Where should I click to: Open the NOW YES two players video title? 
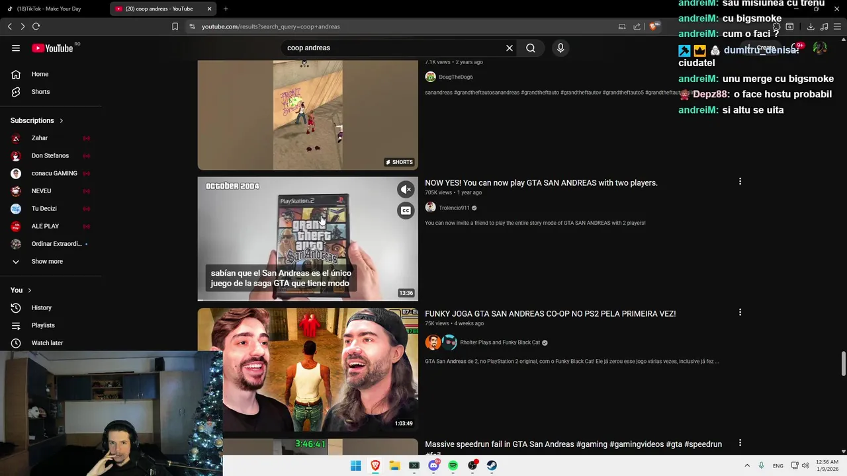coord(541,182)
